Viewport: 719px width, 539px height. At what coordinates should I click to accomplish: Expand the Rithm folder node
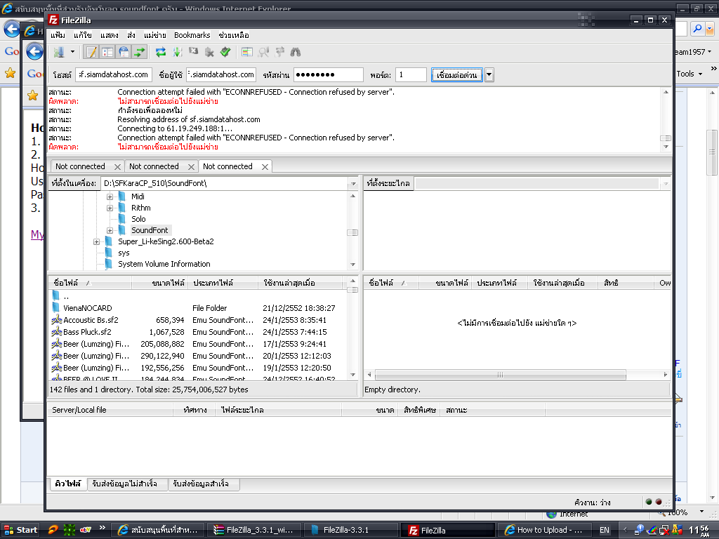[110, 208]
